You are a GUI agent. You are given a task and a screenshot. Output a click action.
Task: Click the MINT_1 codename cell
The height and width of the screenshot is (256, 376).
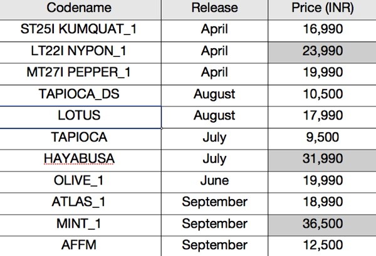[x=80, y=225]
